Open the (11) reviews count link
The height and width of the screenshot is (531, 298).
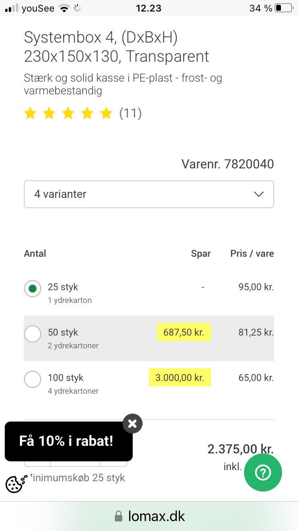130,114
